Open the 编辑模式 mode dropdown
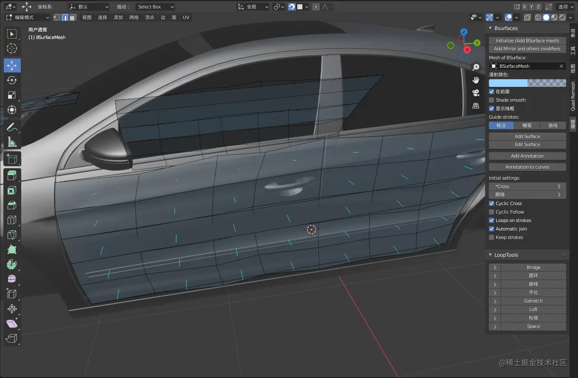 pyautogui.click(x=27, y=17)
